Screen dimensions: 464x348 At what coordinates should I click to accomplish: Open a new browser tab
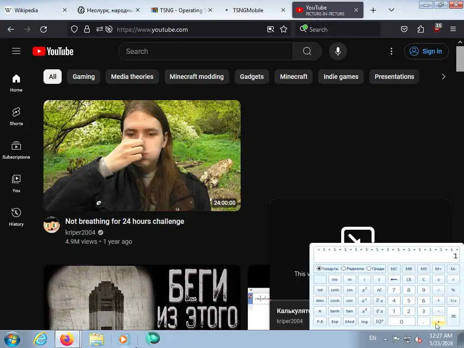(x=373, y=10)
